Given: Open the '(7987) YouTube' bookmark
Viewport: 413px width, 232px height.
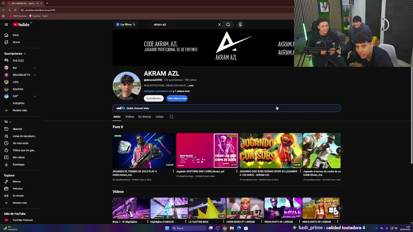Looking at the screenshot, I should coord(18,16).
